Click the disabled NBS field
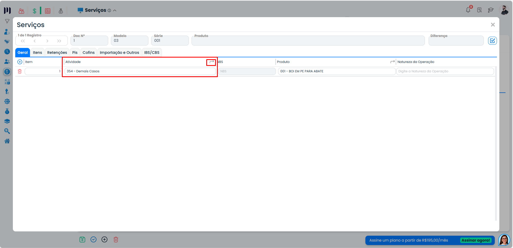 (x=247, y=71)
